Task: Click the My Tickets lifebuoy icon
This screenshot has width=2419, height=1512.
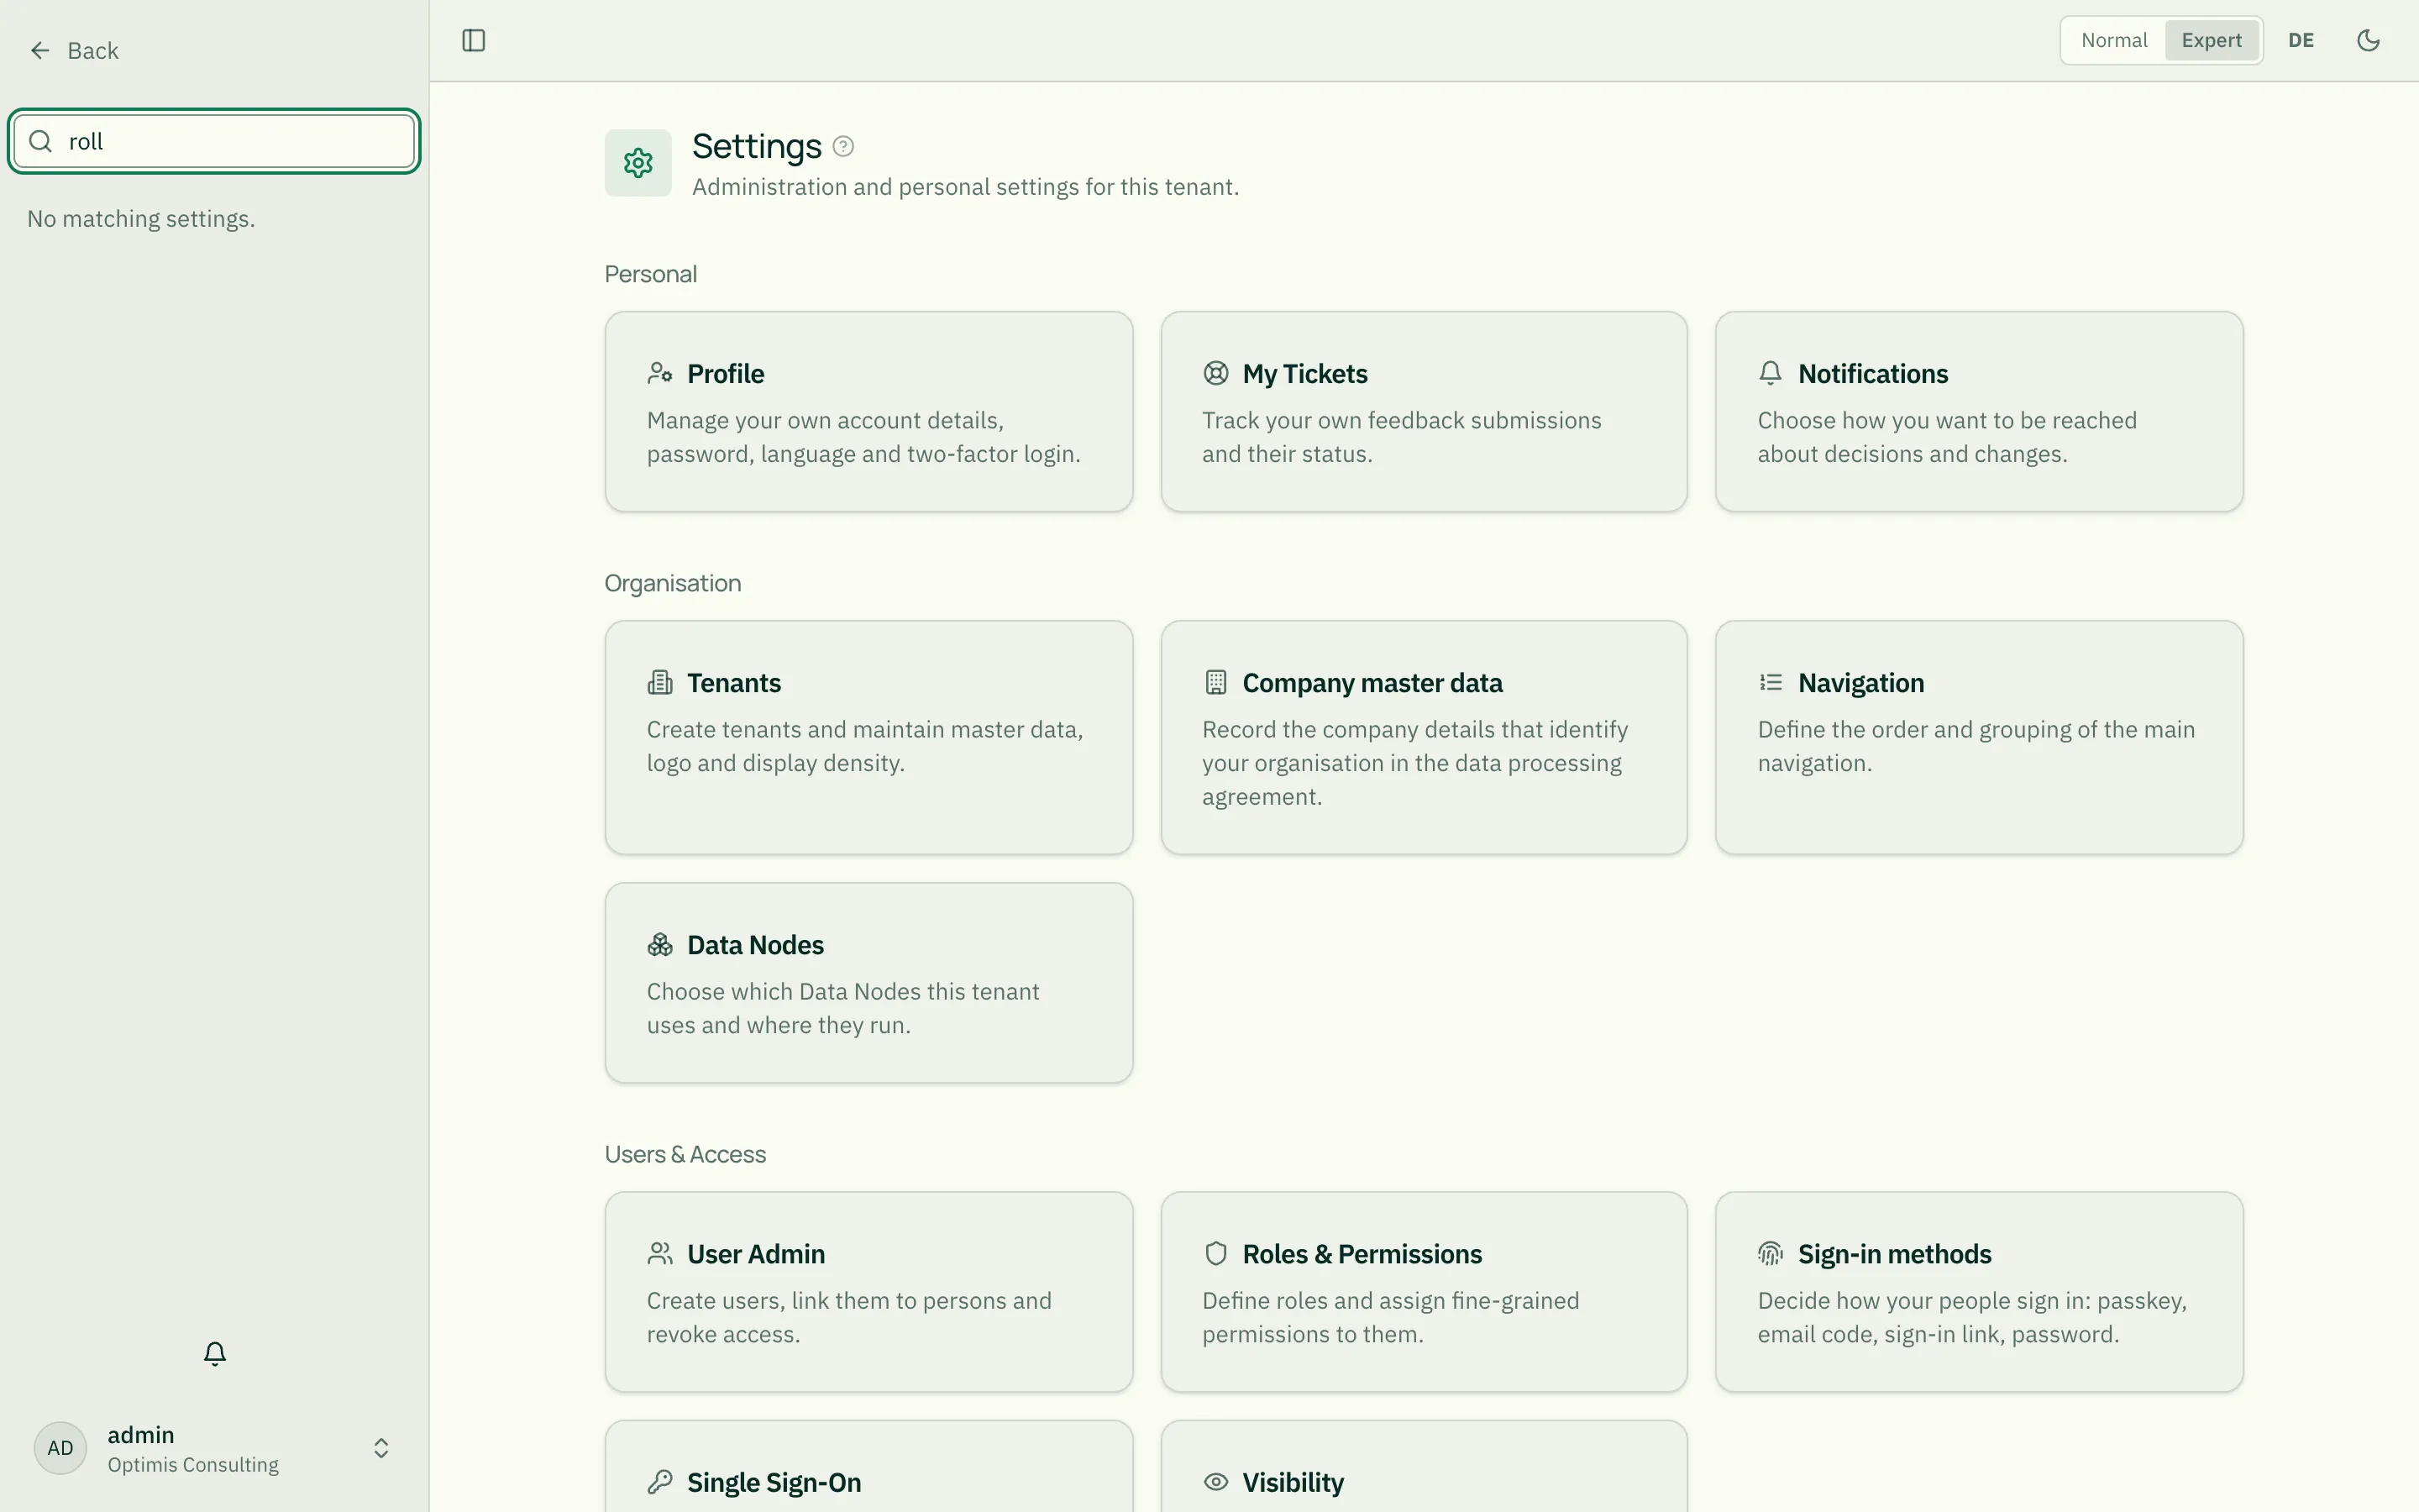Action: (1215, 374)
